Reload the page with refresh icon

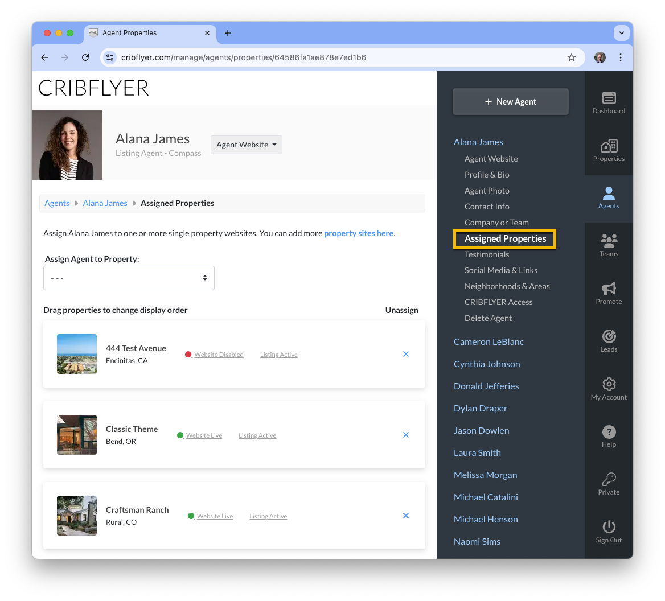[x=85, y=57]
